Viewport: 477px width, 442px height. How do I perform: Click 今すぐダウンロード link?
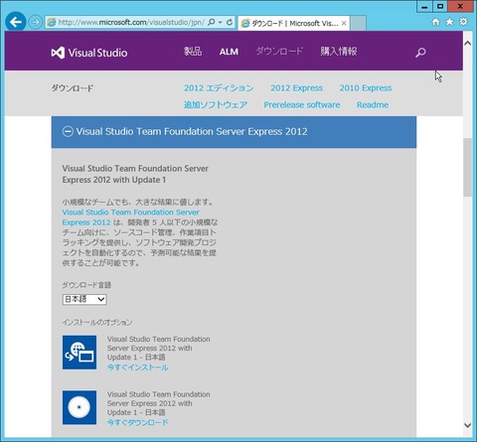[137, 423]
